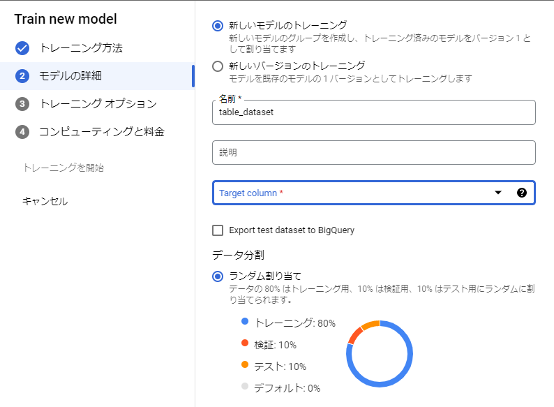Open the Target column help icon
Image resolution: width=554 pixels, height=407 pixels.
(521, 193)
